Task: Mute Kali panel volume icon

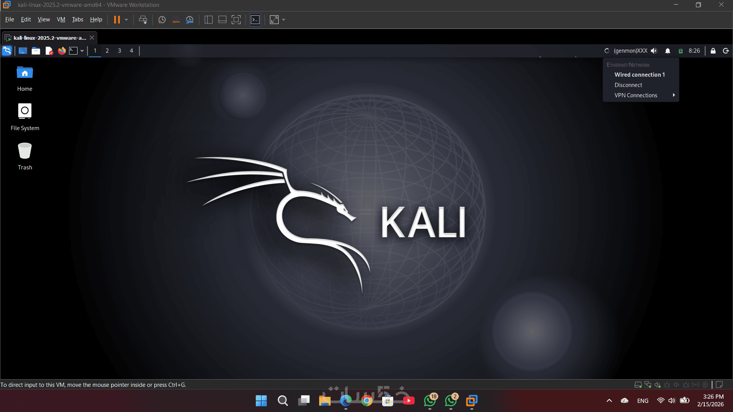Action: coord(654,51)
